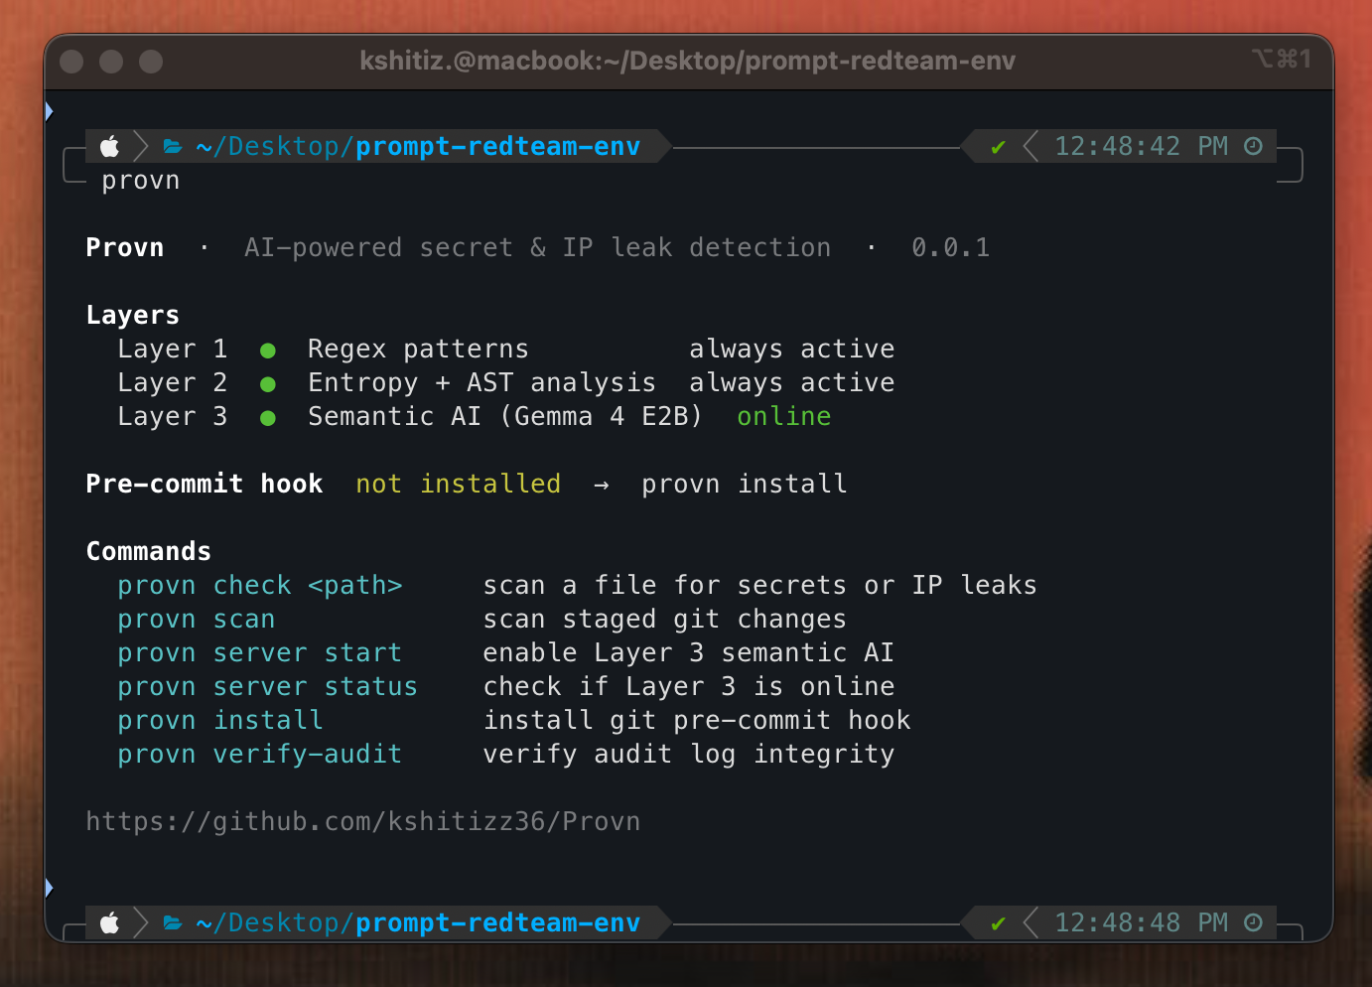Toggle the pre-commit hook installed state
The image size is (1372, 987).
(x=458, y=484)
